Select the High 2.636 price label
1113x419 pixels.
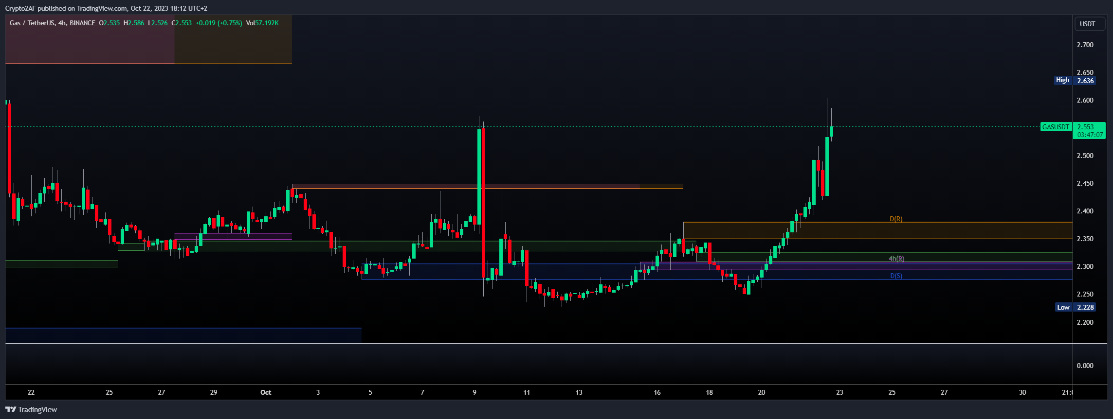[1075, 80]
